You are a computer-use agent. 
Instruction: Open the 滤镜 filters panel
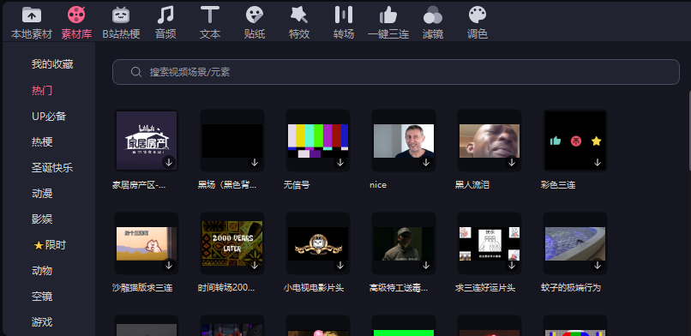pos(433,23)
